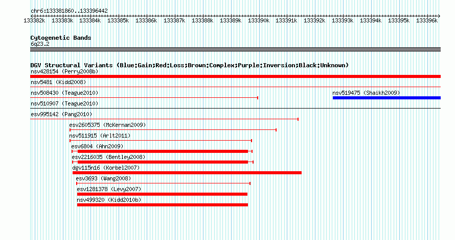Open esv2605375 (McKernan2009) variant
Screen dimensions: 455x240
(107, 125)
